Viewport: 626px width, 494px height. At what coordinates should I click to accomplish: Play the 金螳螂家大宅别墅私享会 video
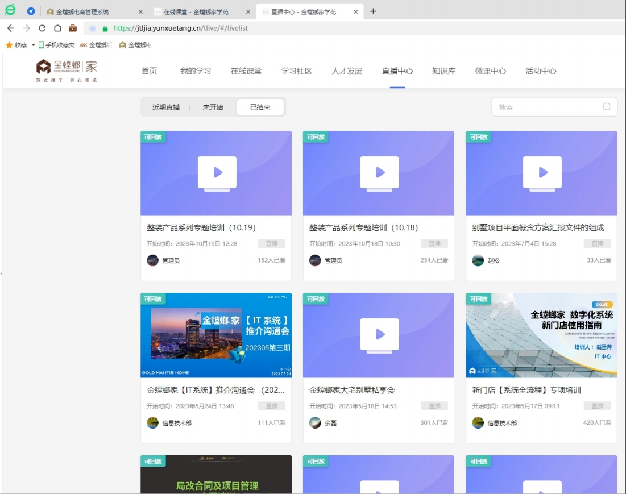(379, 335)
